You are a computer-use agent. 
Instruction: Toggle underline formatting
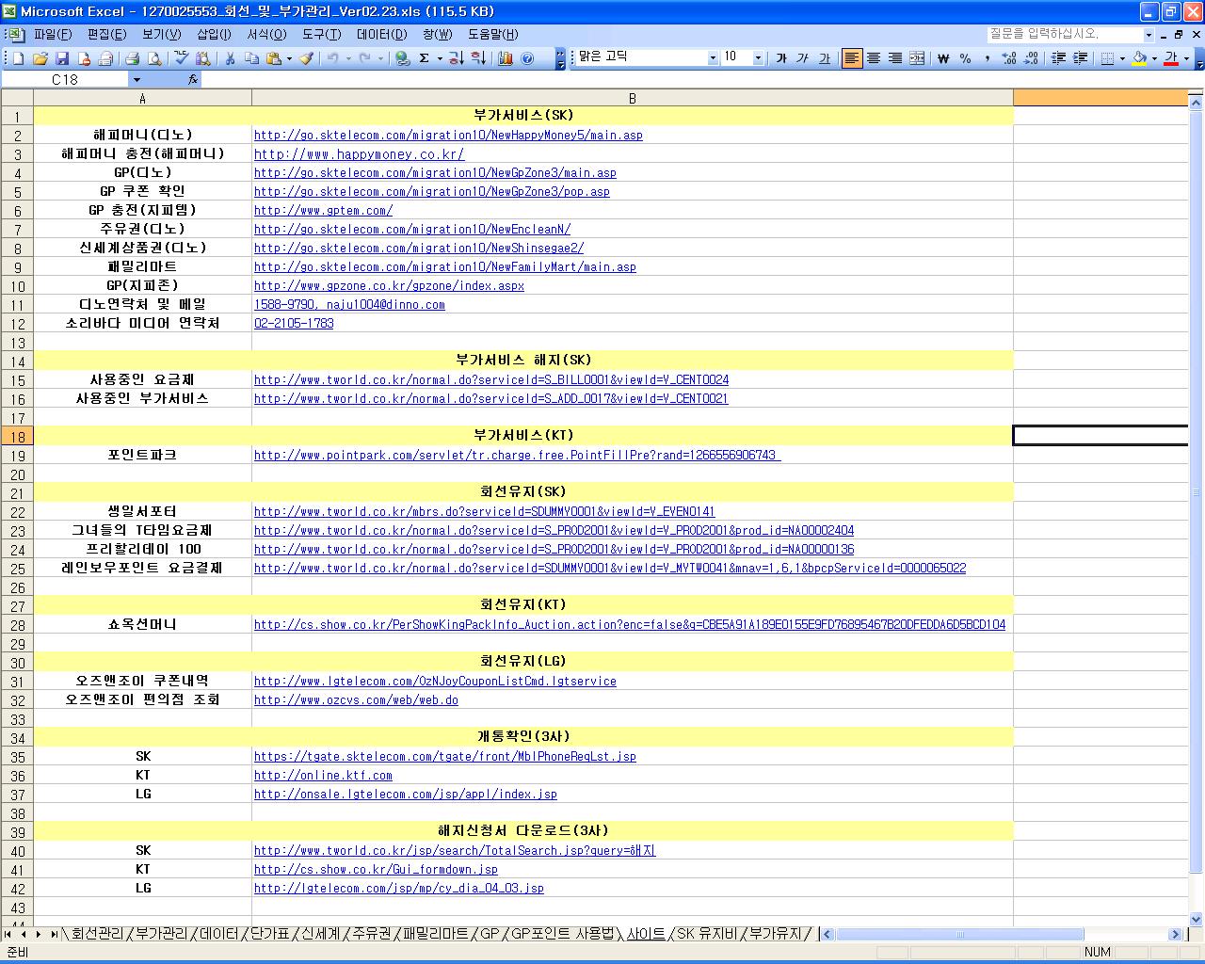tap(824, 58)
